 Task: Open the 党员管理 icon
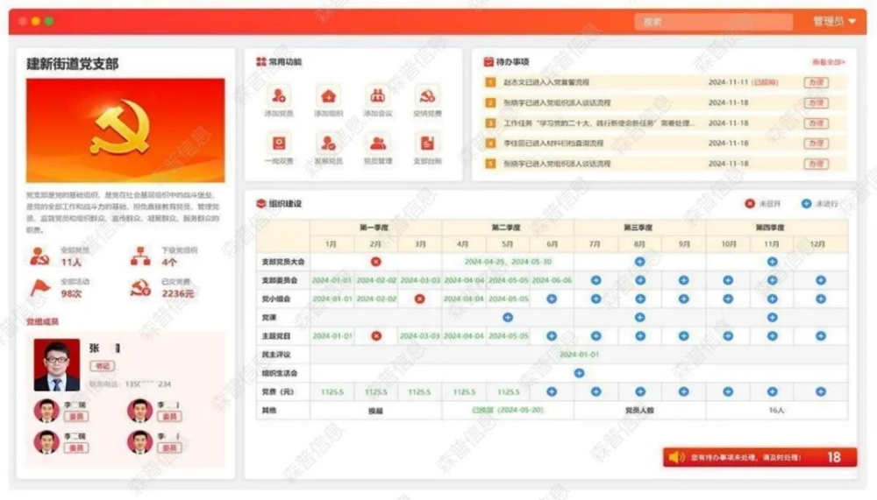[x=377, y=143]
